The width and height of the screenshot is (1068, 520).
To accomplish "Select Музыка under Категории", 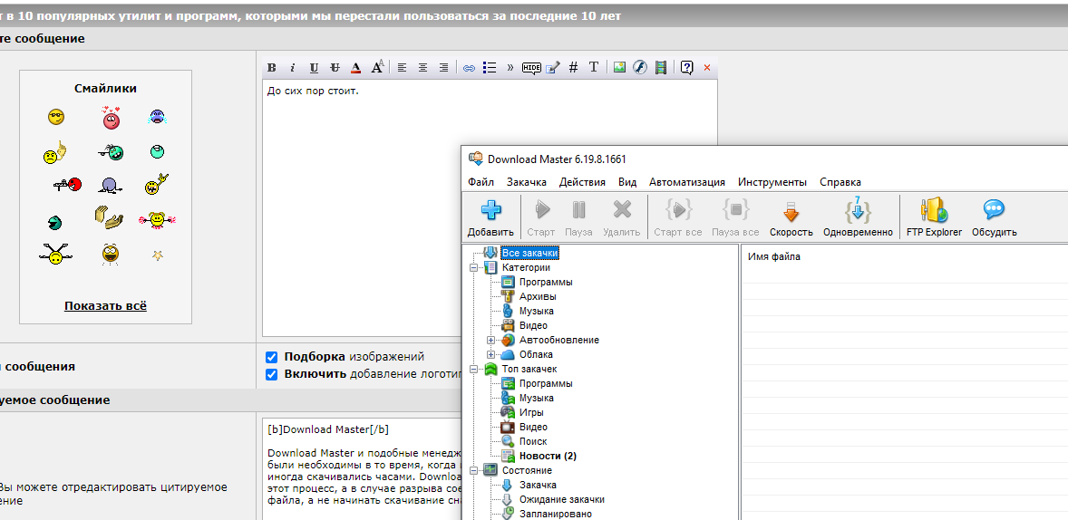I will point(537,311).
